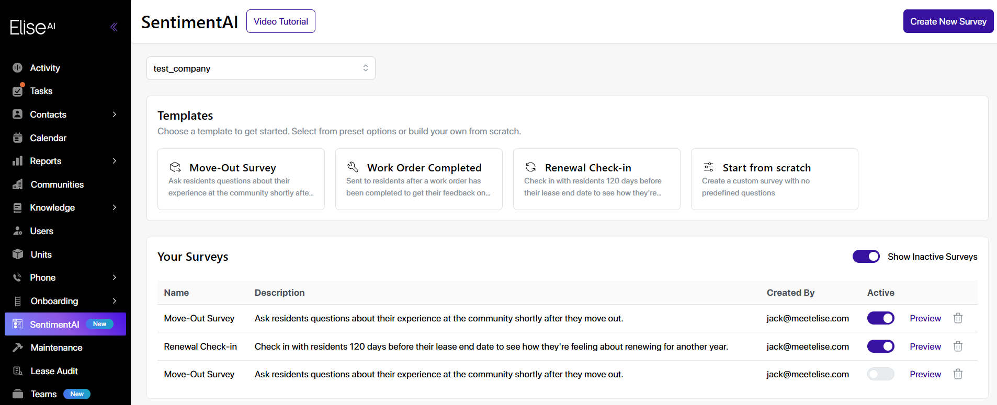Choose the Renewal Check-in template card
The width and height of the screenshot is (997, 405).
pos(597,179)
